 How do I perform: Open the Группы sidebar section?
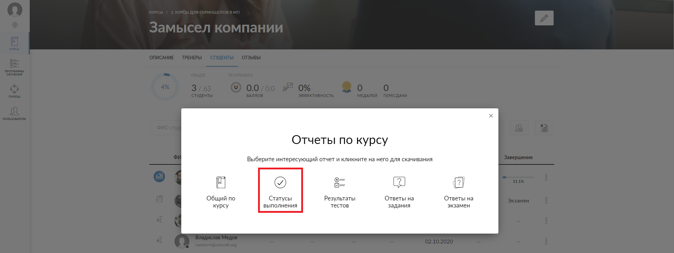coord(15,91)
